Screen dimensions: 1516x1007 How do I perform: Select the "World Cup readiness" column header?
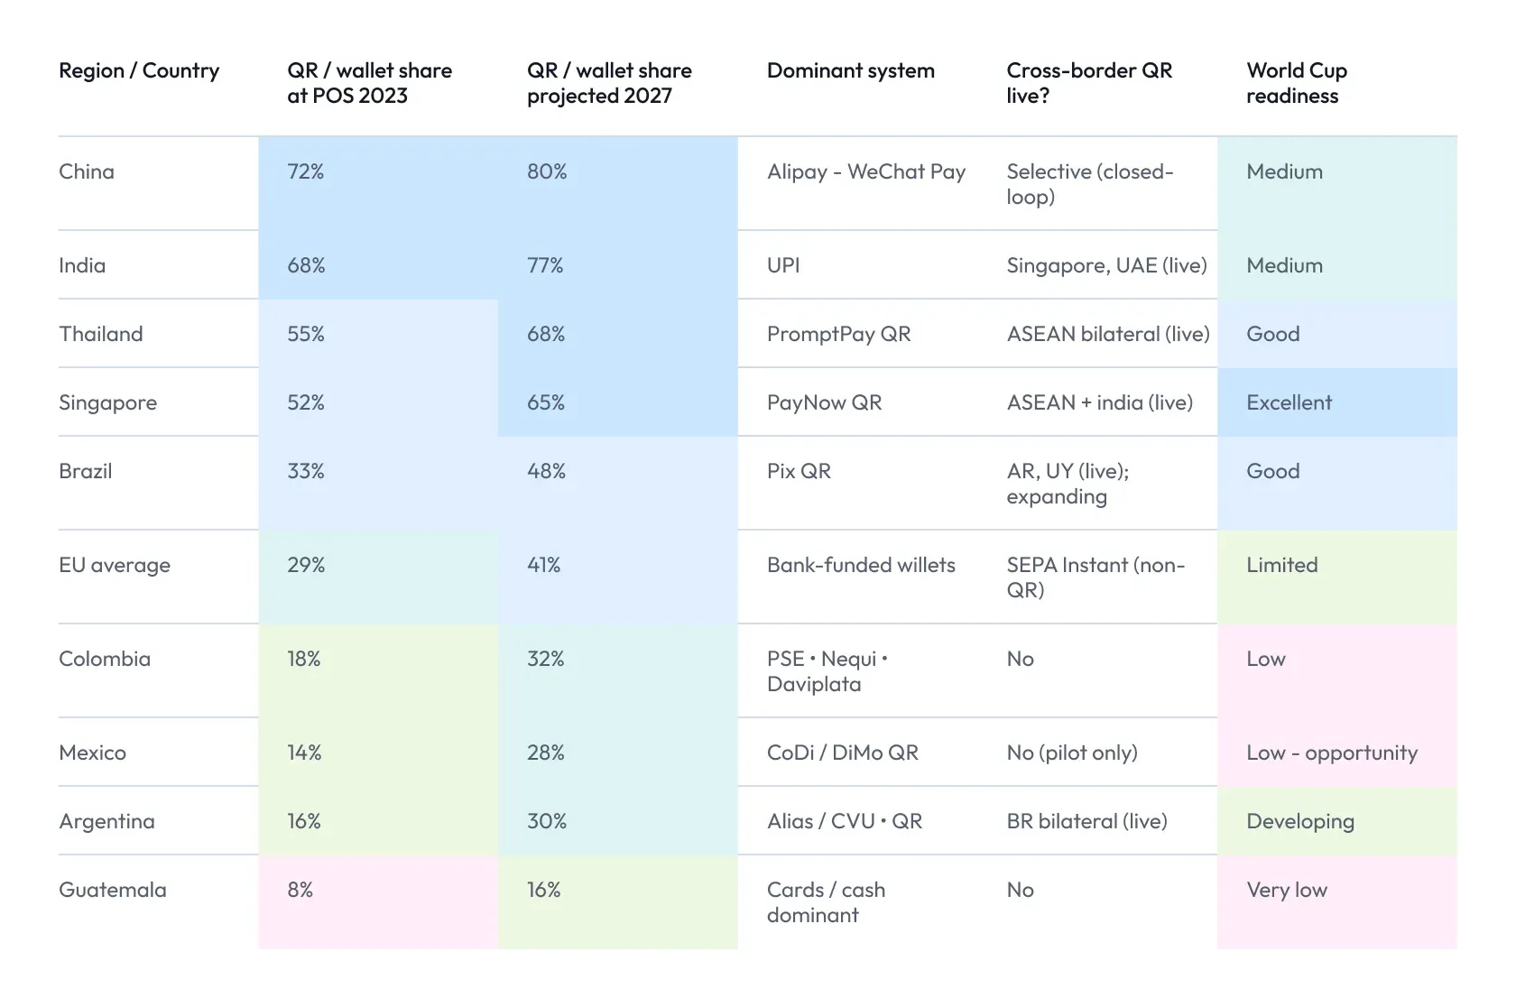coord(1297,83)
